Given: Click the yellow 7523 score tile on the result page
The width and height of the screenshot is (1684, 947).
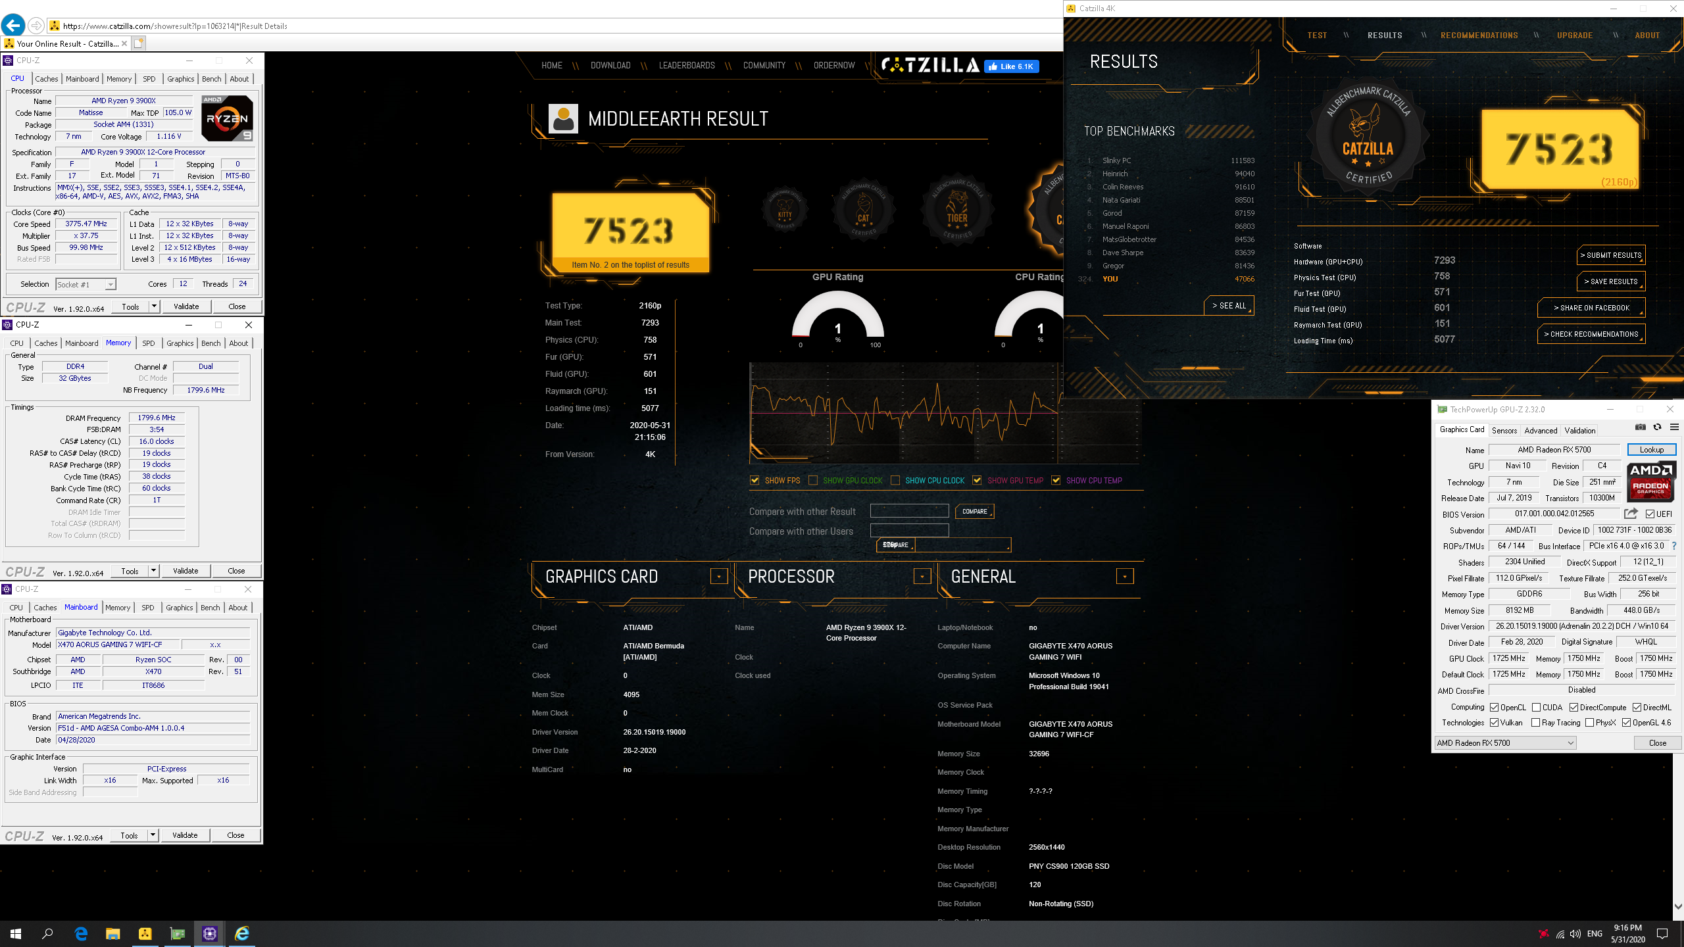Looking at the screenshot, I should point(630,231).
